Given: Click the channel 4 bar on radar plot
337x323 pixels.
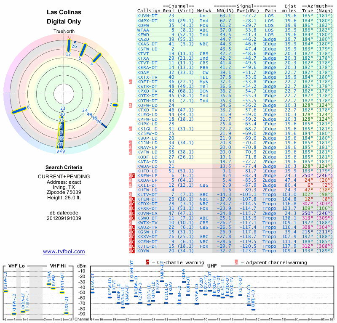Looking at the screenshot, I should pos(97,58).
